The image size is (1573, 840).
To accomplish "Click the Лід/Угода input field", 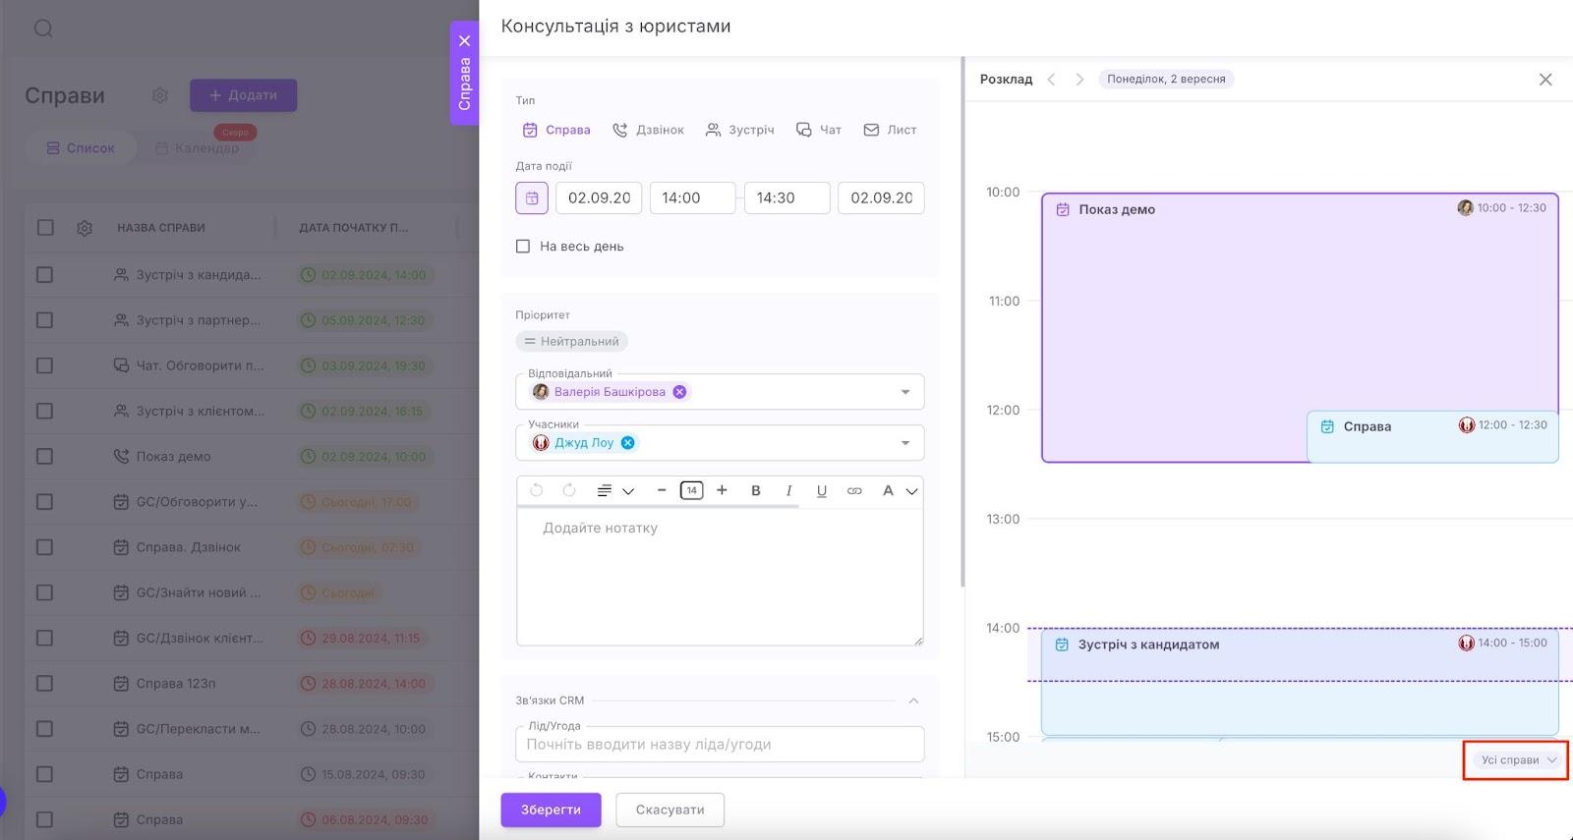I will coord(720,745).
